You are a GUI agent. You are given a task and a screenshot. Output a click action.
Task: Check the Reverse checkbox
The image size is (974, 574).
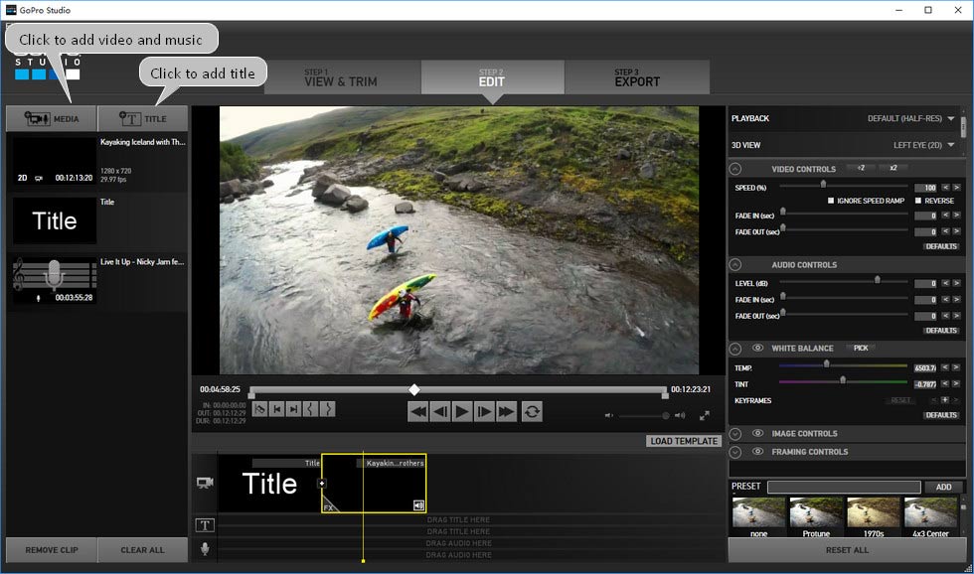[x=917, y=201]
